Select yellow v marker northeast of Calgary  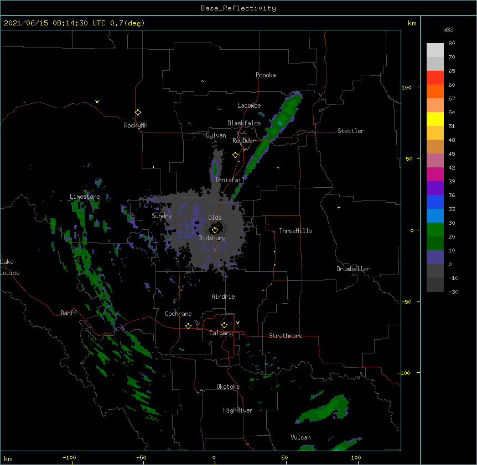tap(237, 323)
